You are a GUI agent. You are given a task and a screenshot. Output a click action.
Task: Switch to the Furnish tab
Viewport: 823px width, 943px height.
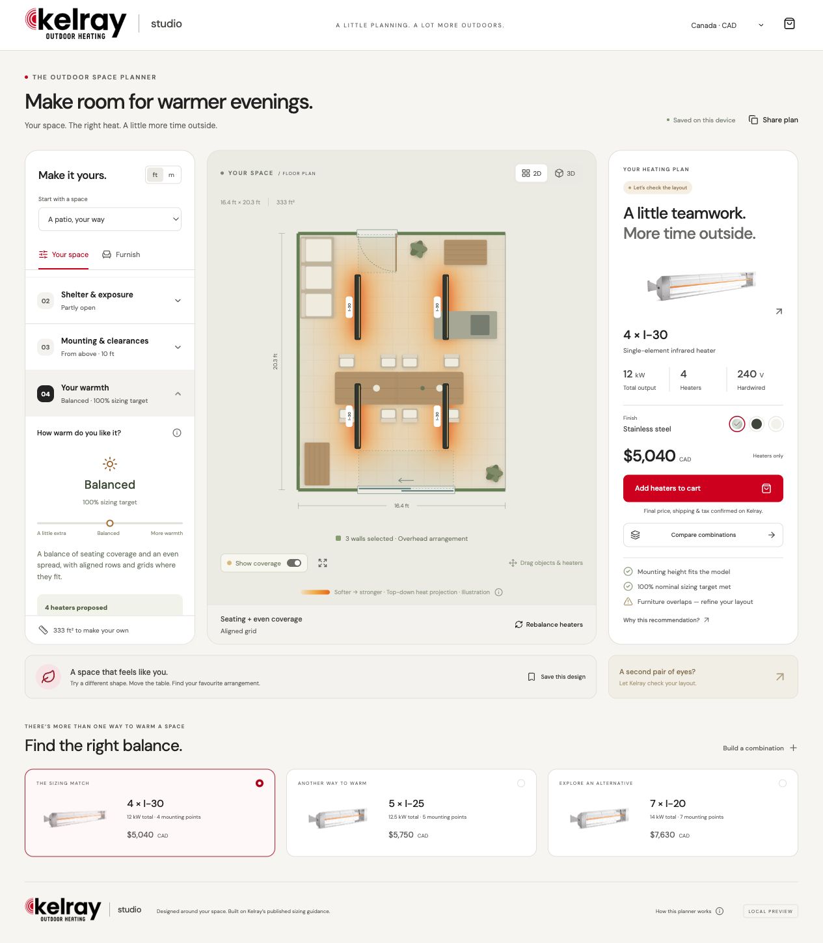121,254
